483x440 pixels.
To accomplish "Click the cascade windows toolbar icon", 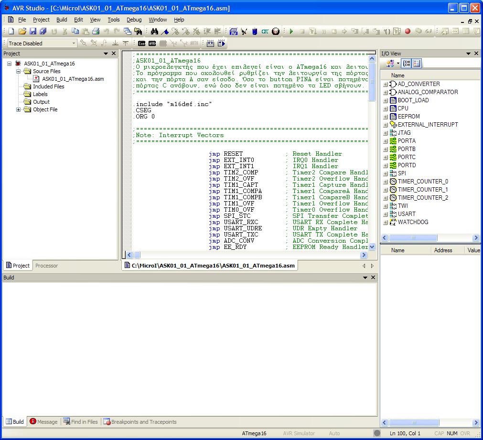I will pyautogui.click(x=127, y=32).
